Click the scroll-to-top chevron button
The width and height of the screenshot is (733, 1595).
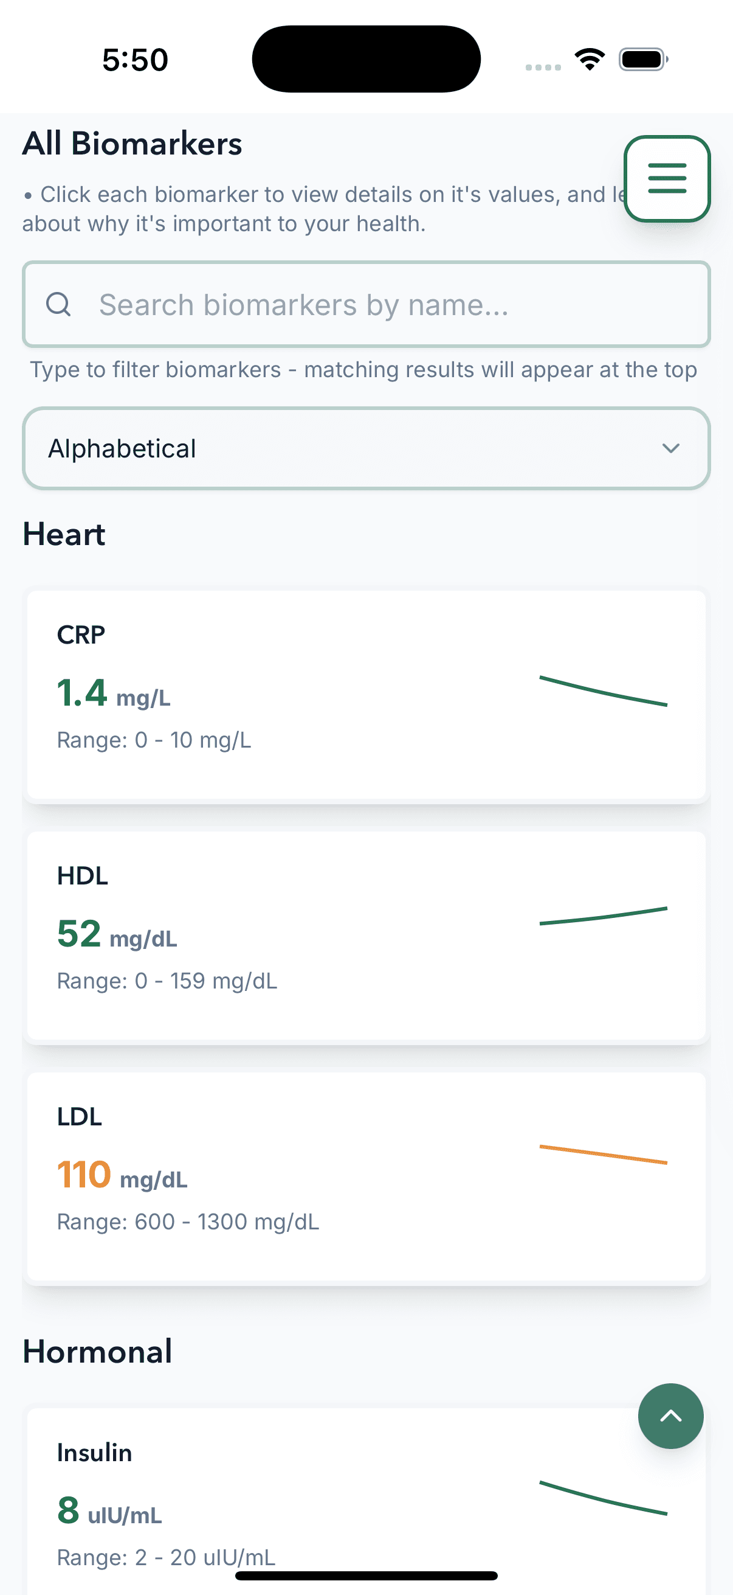point(670,1417)
